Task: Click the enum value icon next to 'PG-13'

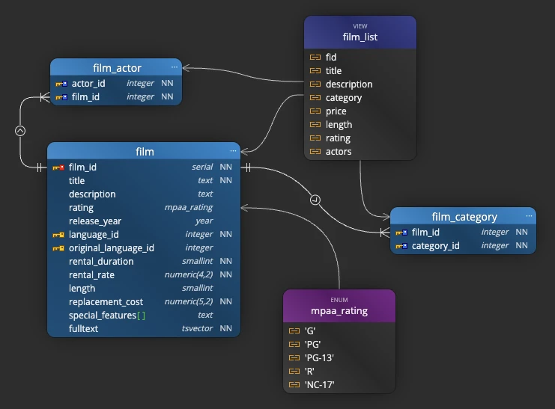Action: pos(294,357)
